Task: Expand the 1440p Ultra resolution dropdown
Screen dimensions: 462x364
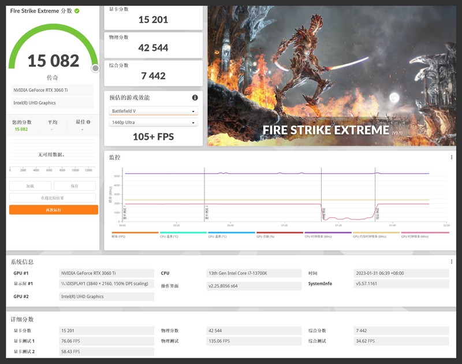Action: tap(153, 122)
